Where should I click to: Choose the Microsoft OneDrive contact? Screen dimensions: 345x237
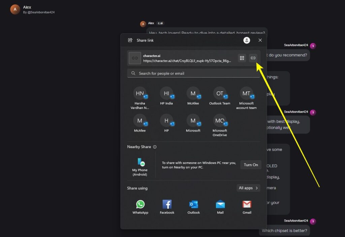click(x=220, y=125)
